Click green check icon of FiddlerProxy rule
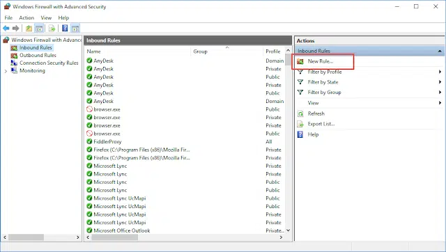Screen dimensions: 446x252 pyautogui.click(x=90, y=141)
